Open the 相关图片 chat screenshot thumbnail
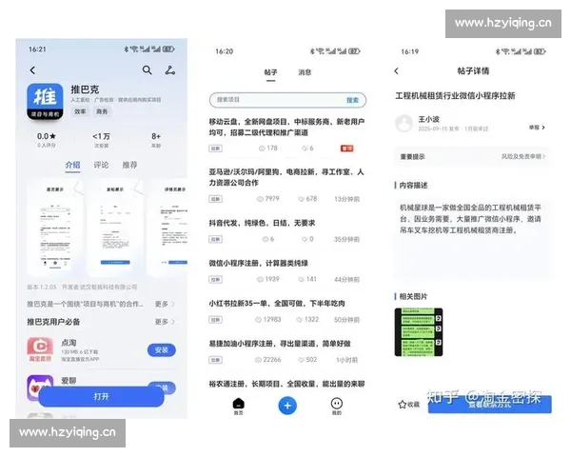571x457 pixels. [x=419, y=332]
